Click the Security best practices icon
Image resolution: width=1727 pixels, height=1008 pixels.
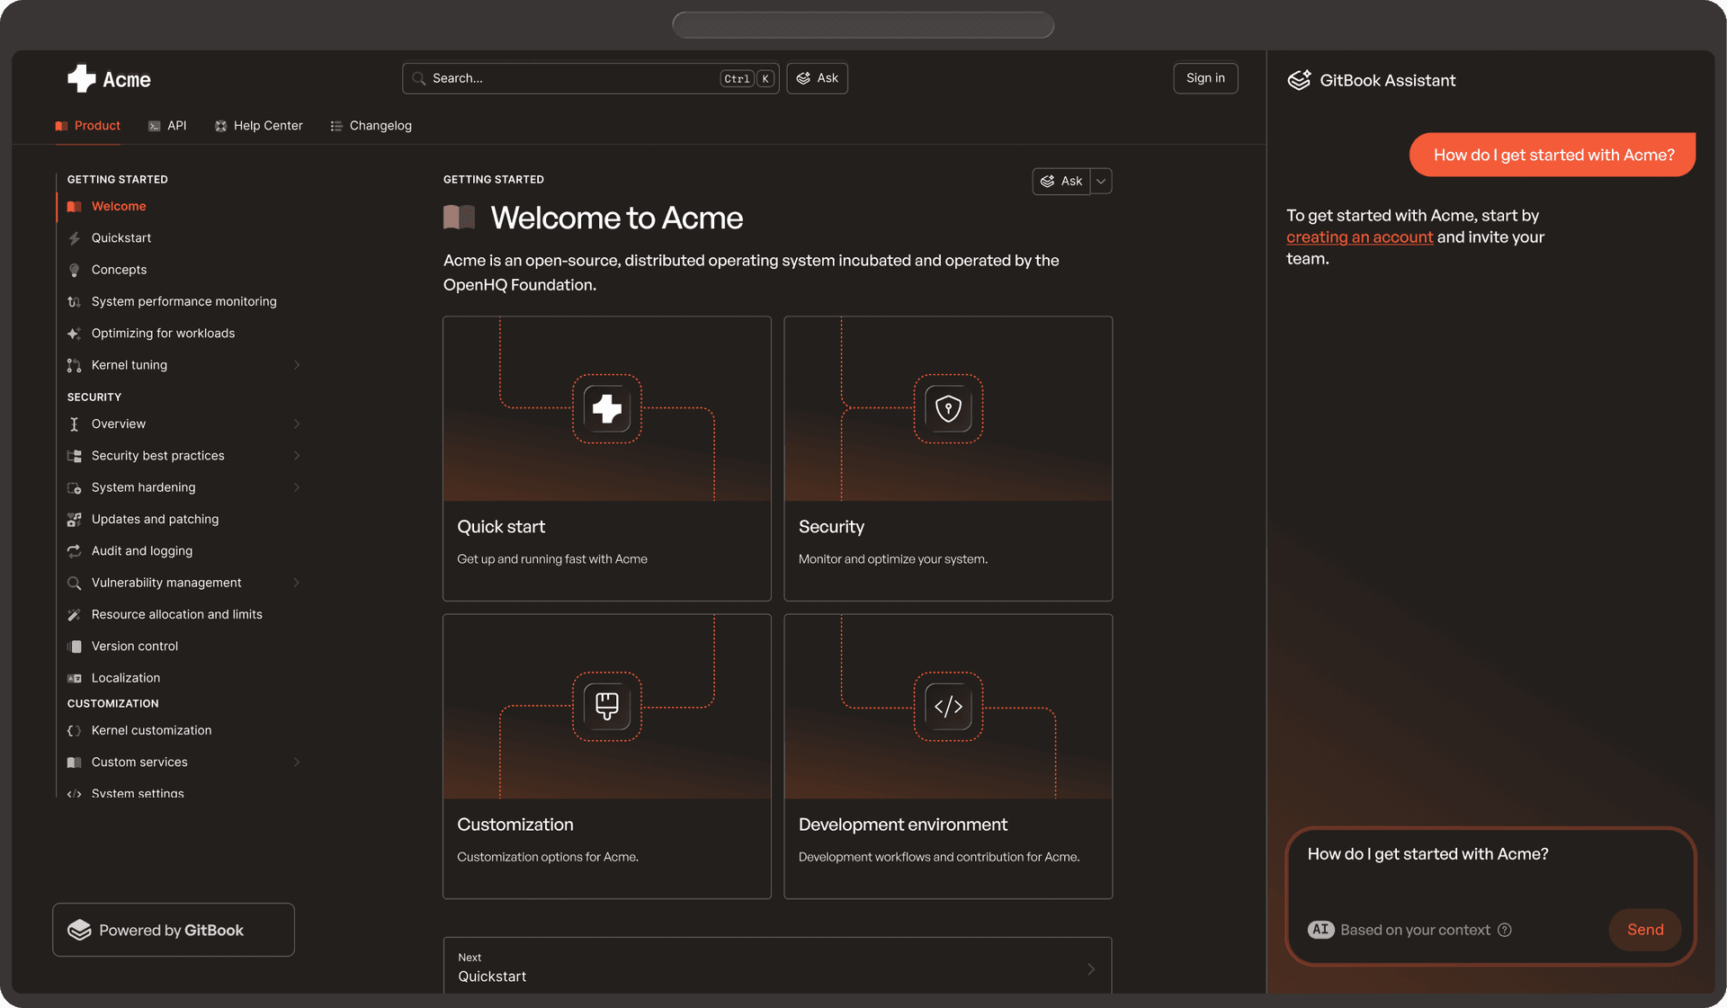(75, 456)
